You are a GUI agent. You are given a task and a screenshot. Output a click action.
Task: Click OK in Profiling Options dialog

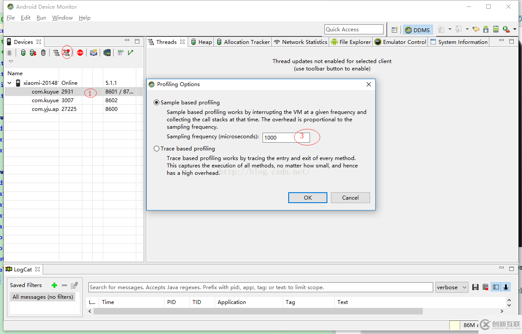click(x=308, y=197)
